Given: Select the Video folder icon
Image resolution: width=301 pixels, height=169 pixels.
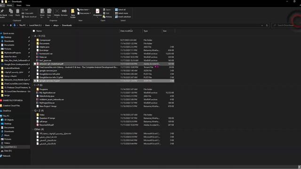Looking at the screenshot, I should [x=38, y=115].
